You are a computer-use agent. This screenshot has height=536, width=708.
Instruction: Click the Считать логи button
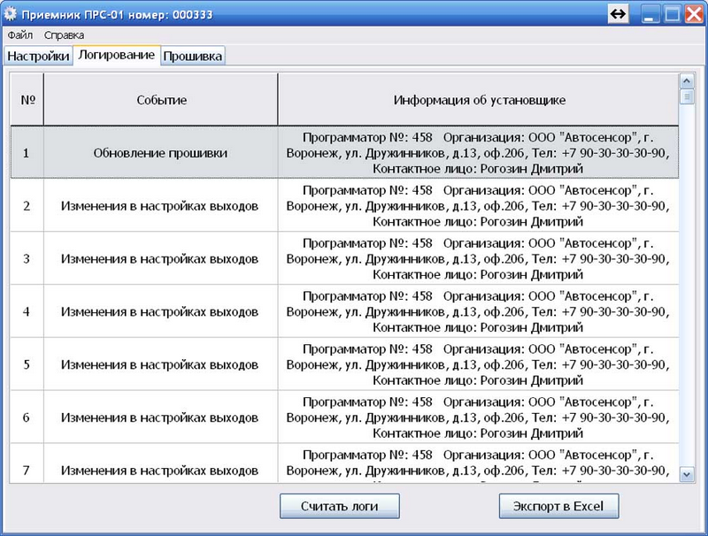coord(340,506)
